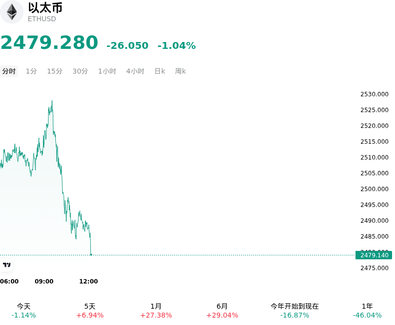Click the ETHUSD ticker symbol text

click(42, 19)
